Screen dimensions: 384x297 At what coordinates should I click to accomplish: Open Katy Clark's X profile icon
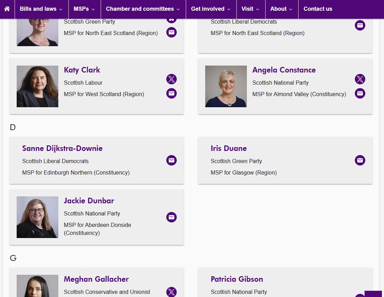click(x=172, y=79)
